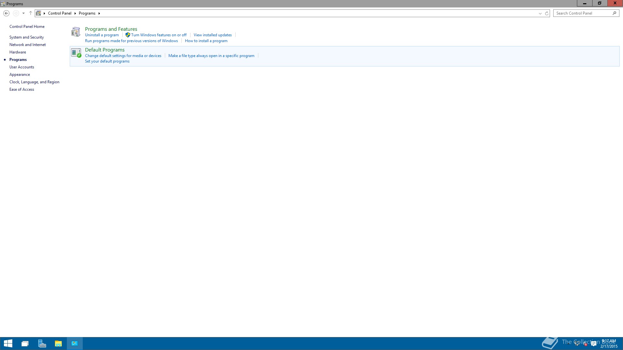Click View installed updates
This screenshot has width=623, height=350.
coord(213,35)
